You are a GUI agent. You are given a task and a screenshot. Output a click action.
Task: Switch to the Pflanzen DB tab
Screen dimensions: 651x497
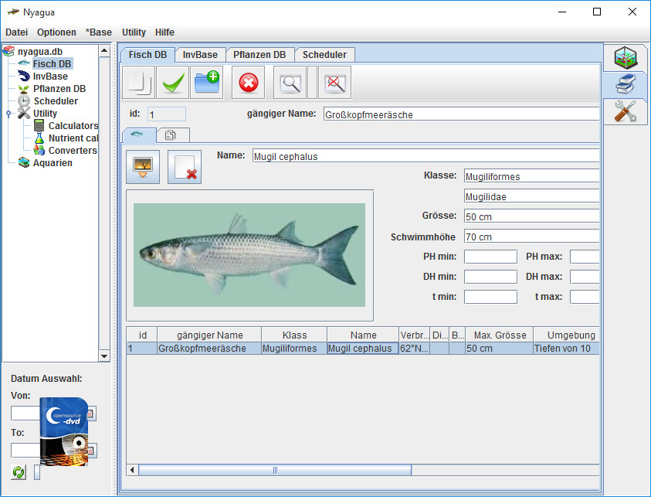(259, 55)
